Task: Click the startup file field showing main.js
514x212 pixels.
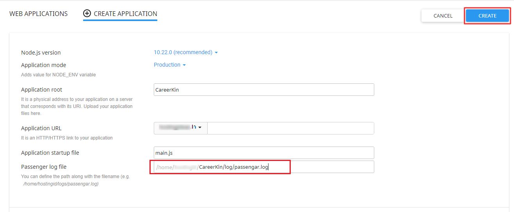Action: pyautogui.click(x=264, y=153)
